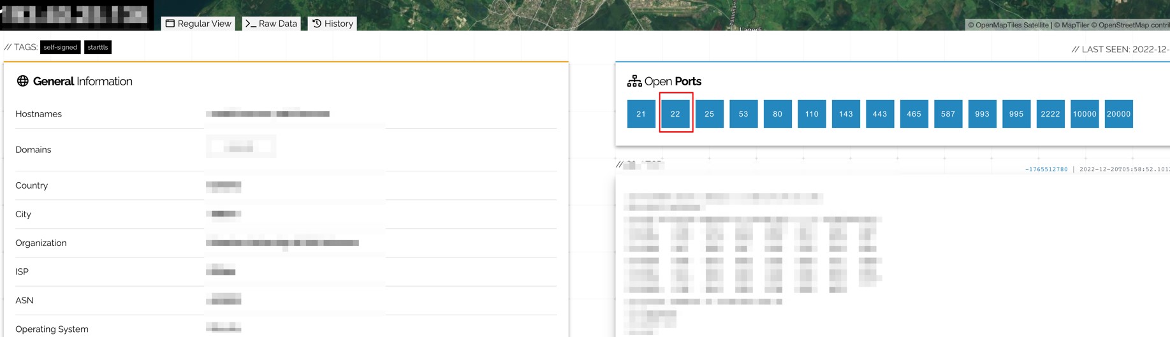Select open port 143

tap(846, 114)
